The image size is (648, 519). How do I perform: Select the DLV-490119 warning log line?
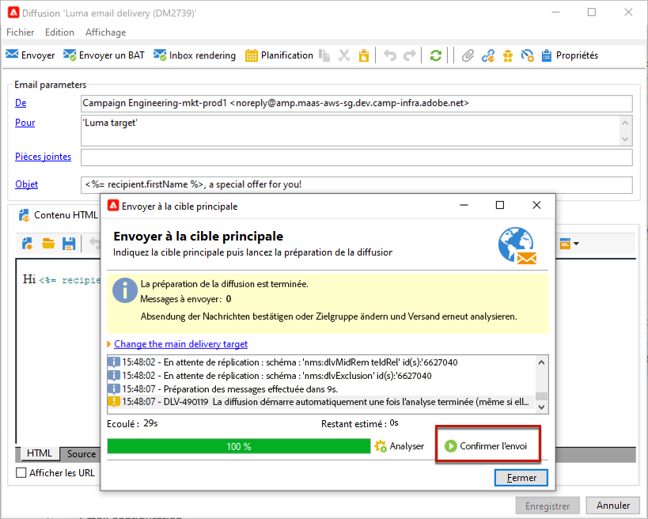tap(321, 402)
